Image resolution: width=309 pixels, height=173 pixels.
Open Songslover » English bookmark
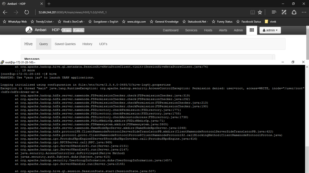click(103, 22)
